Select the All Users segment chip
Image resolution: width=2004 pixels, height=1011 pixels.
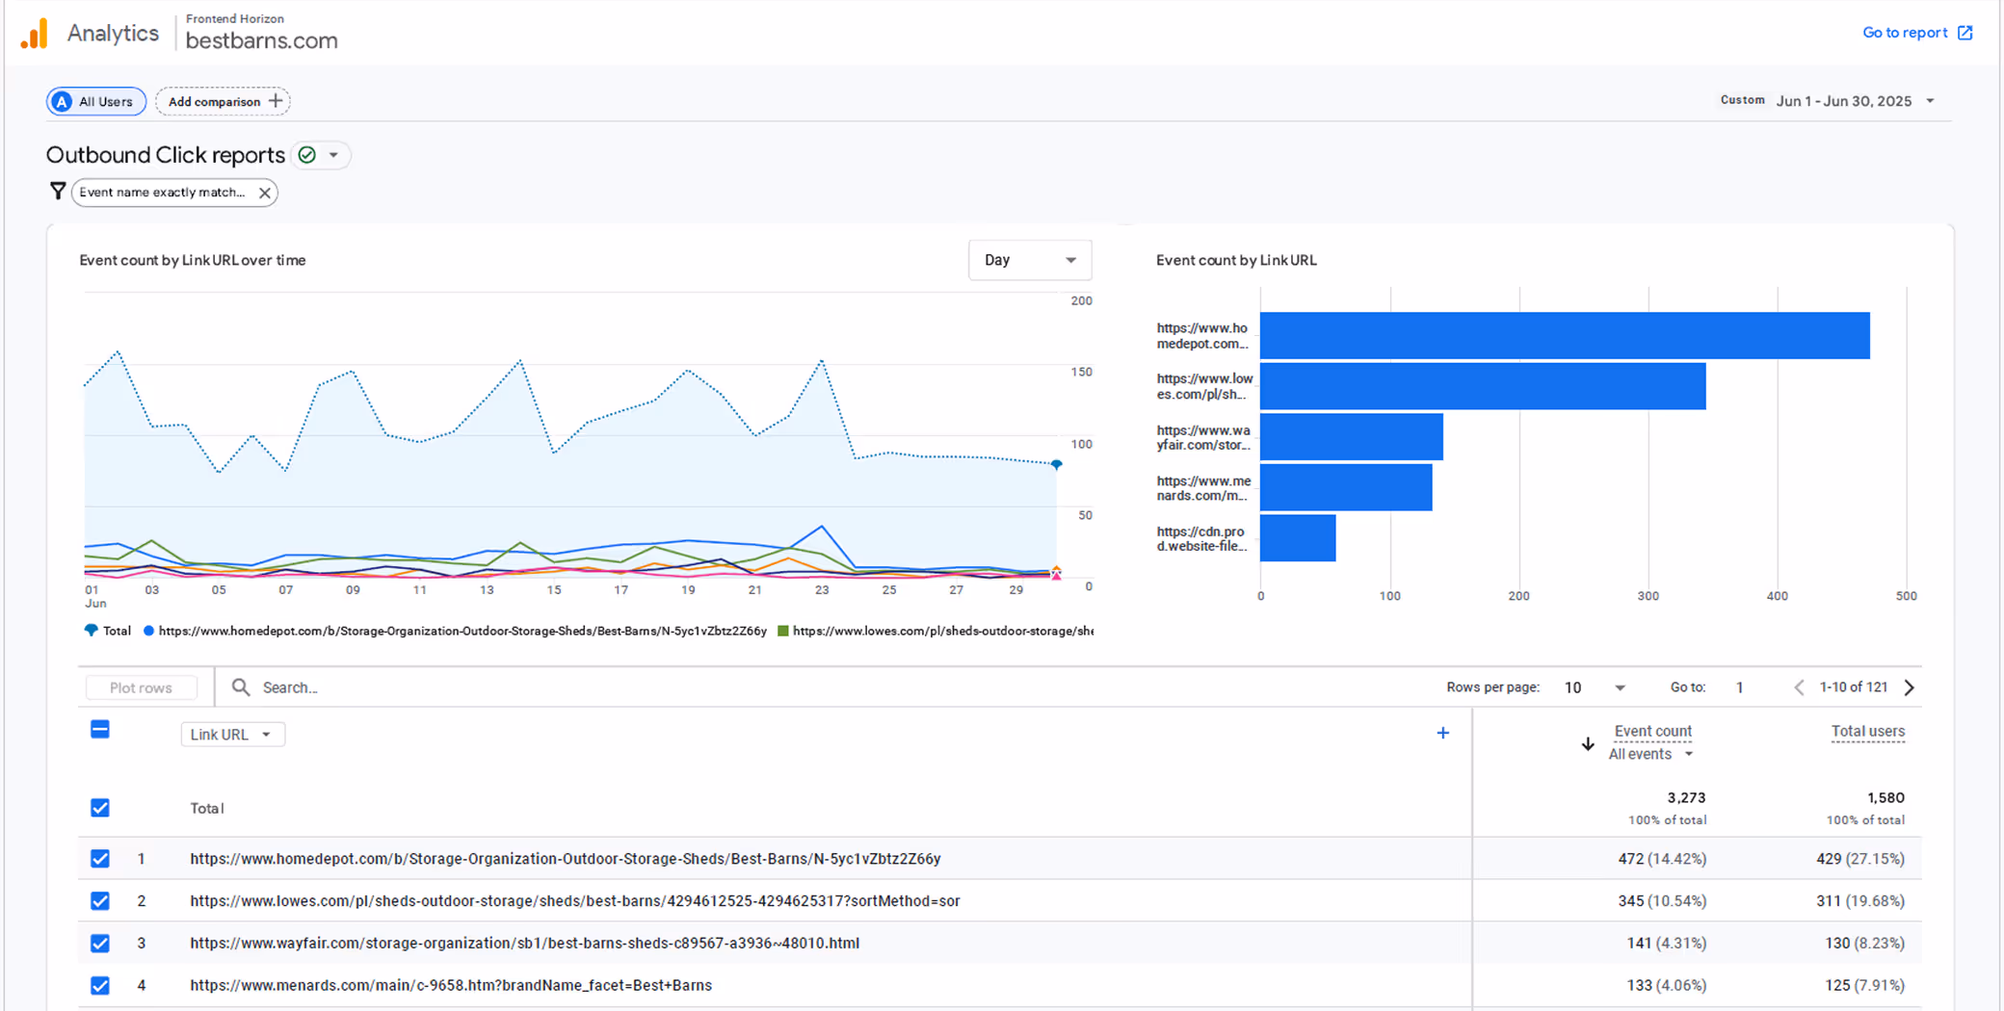pyautogui.click(x=96, y=101)
